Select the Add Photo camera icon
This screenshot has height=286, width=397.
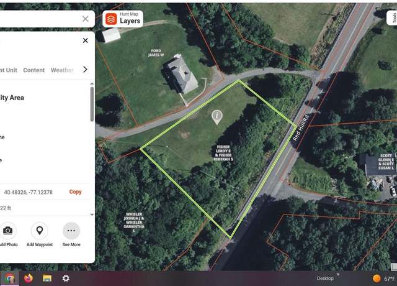tap(7, 231)
